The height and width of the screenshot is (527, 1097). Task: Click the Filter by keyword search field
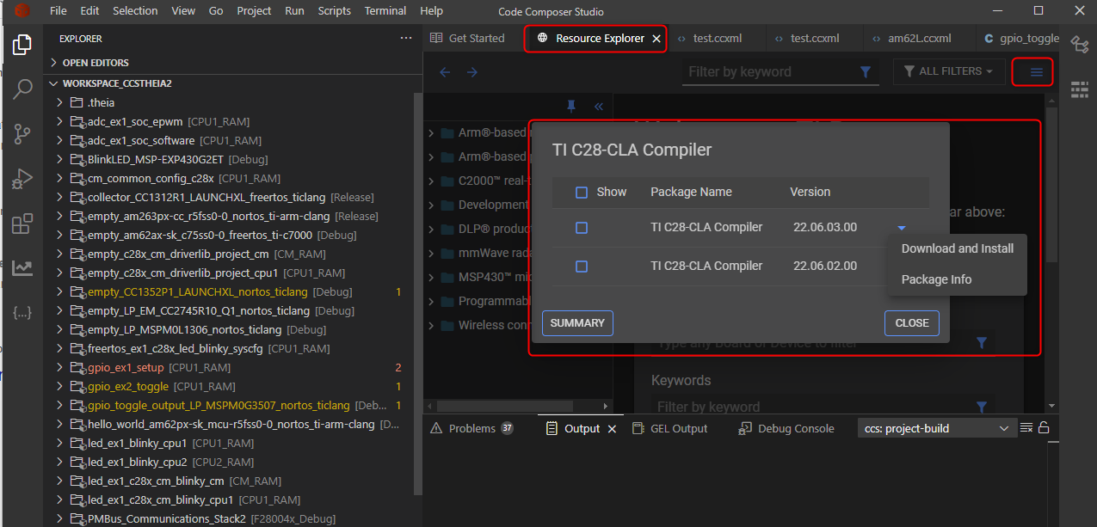tap(770, 72)
